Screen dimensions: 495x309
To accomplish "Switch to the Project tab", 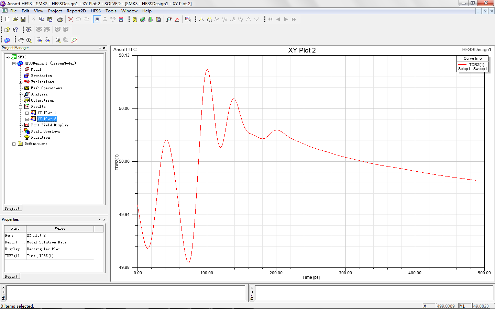I will [x=12, y=208].
